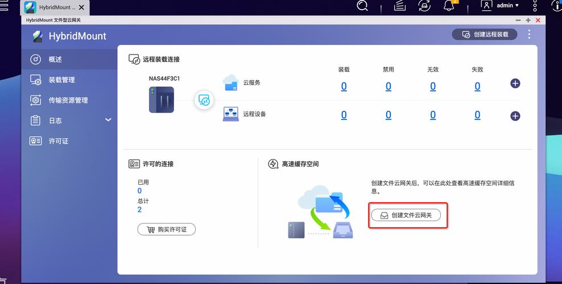Click the 远程装载连接 header icon

pyautogui.click(x=134, y=60)
